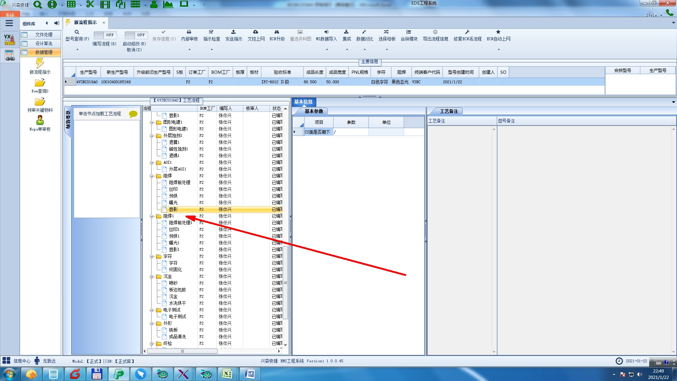Image resolution: width=677 pixels, height=381 pixels.
Task: Click the ECN自动上网 star icon
Action: click(x=498, y=32)
